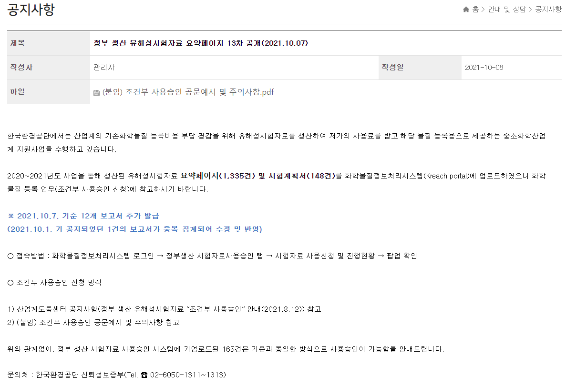Viewport: 566px width, 385px height.
Task: Click item 2) 공문예시 및 주의사항 참고
Action: [x=93, y=322]
